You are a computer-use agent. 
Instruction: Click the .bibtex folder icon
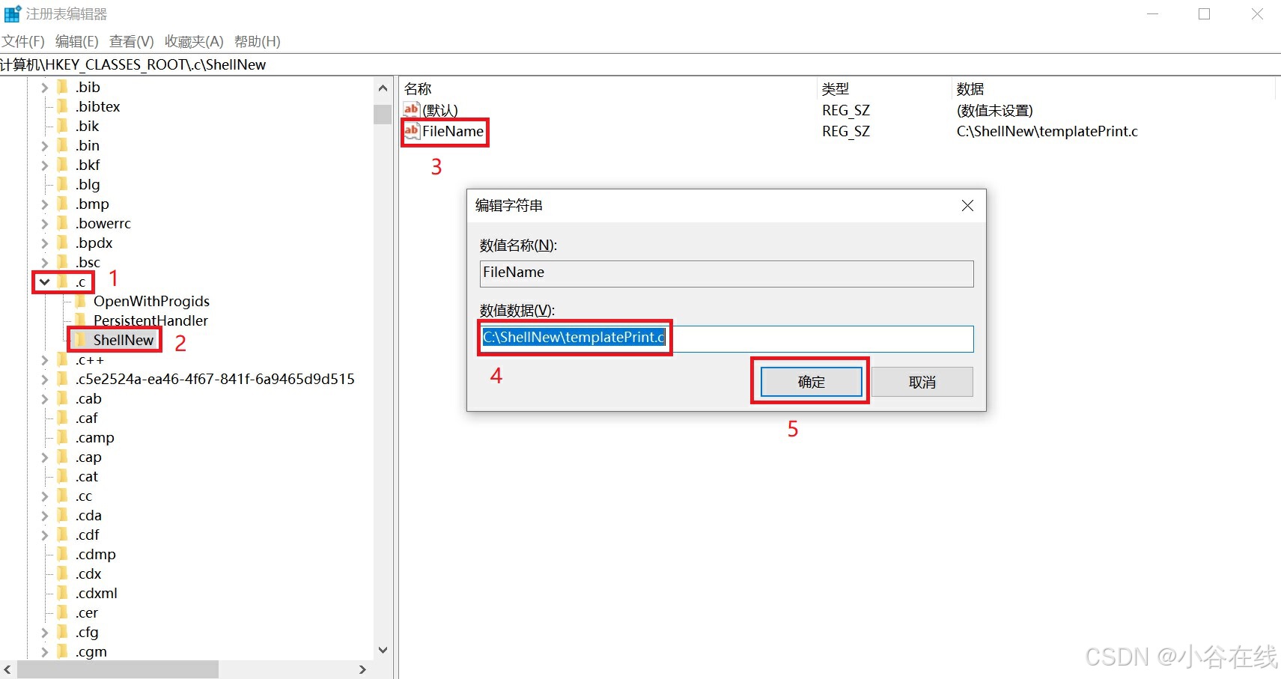tap(63, 106)
